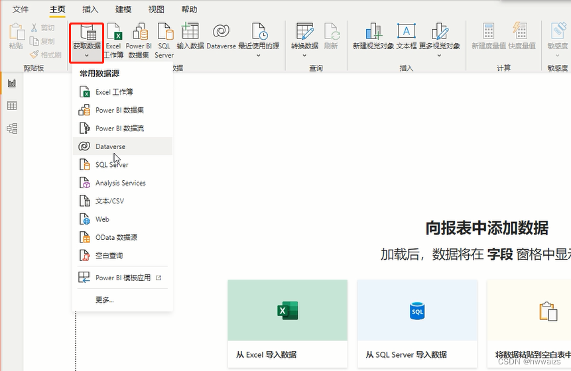Click the 复制 copy button
Image resolution: width=571 pixels, height=371 pixels.
tap(42, 41)
